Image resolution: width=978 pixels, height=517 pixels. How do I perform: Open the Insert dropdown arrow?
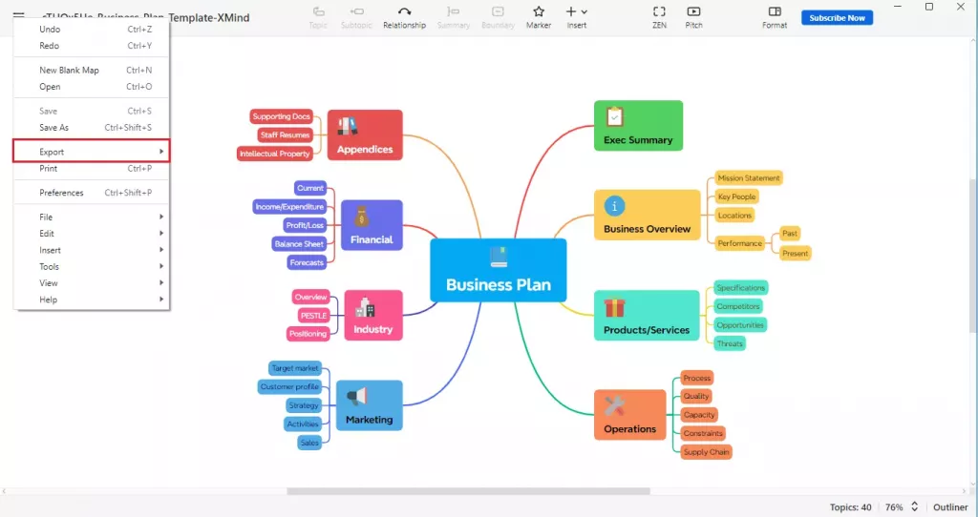coord(585,11)
